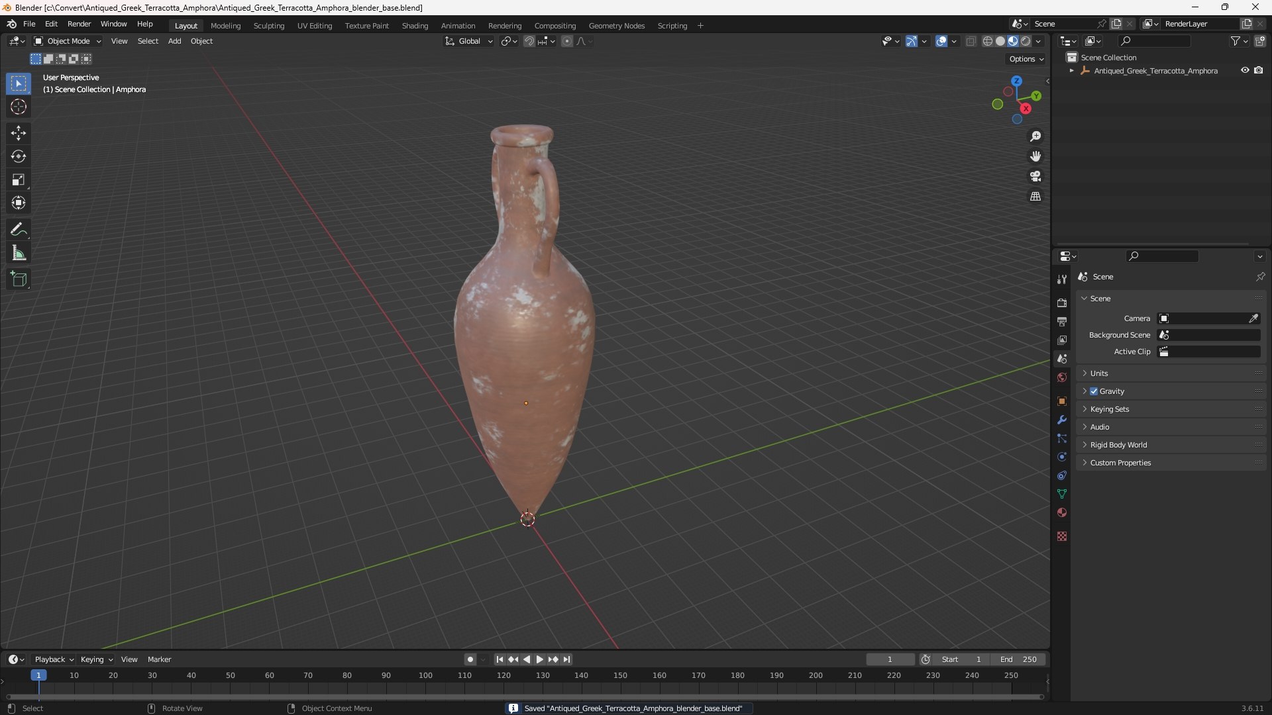Toggle camera view icon in viewport
Viewport: 1272px width, 715px height.
1035,176
